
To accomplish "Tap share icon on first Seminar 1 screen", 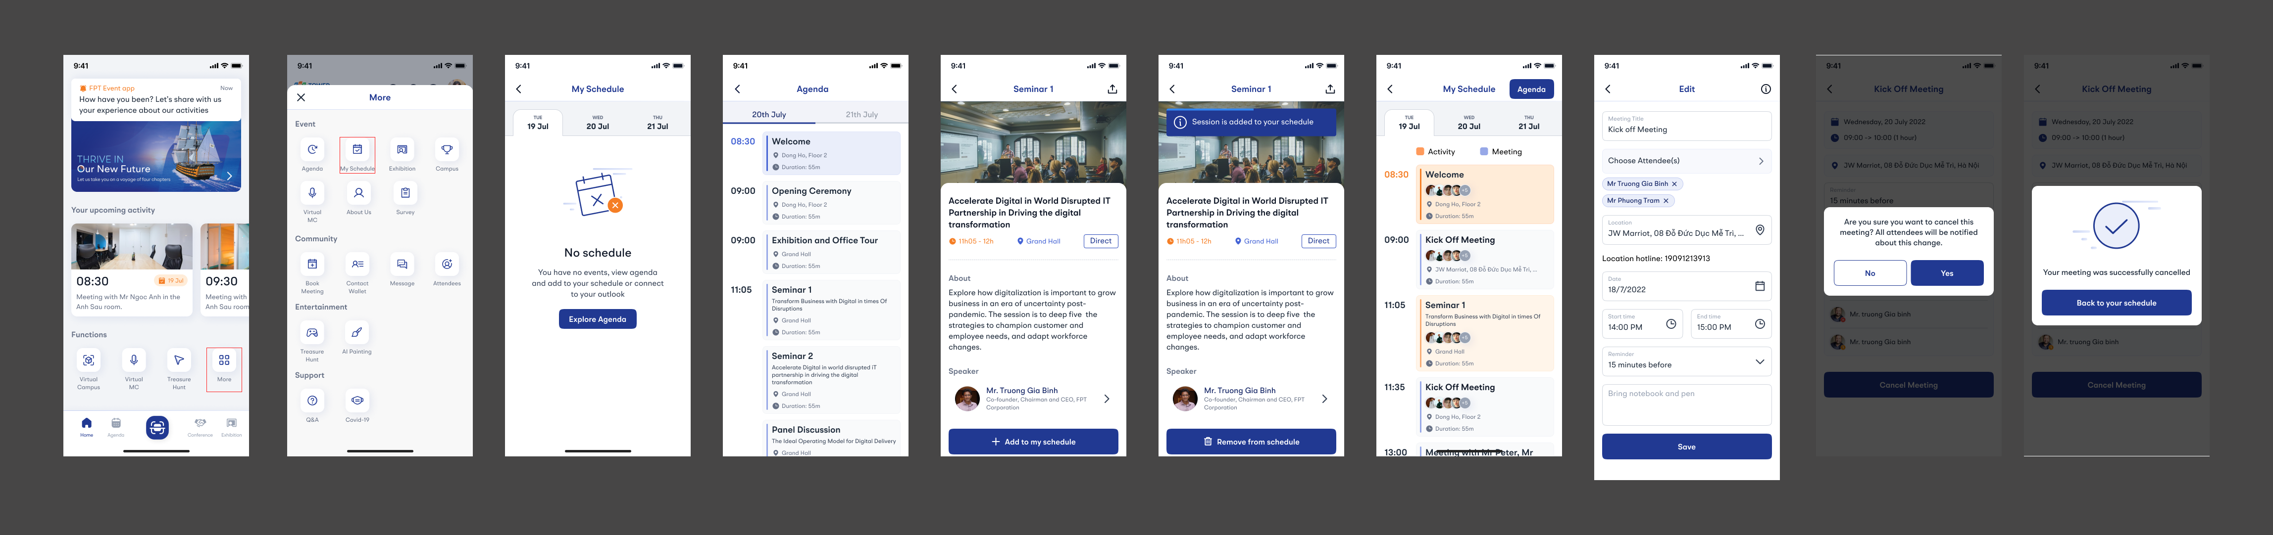I will (1112, 89).
